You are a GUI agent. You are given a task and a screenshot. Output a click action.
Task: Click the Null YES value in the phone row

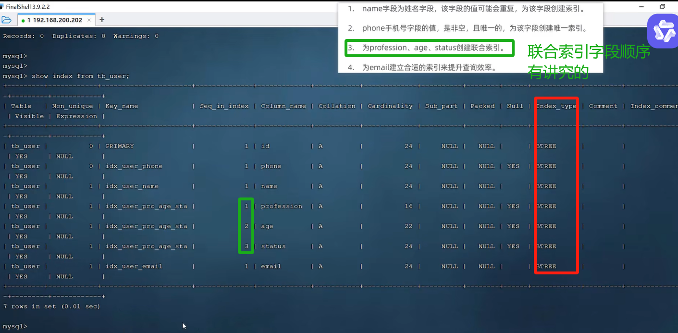tap(513, 166)
